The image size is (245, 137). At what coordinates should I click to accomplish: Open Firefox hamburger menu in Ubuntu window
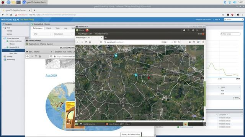pyautogui.click(x=203, y=42)
